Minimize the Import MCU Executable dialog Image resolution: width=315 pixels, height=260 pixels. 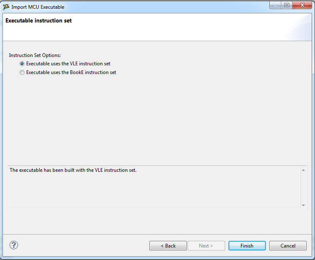pyautogui.click(x=275, y=5)
